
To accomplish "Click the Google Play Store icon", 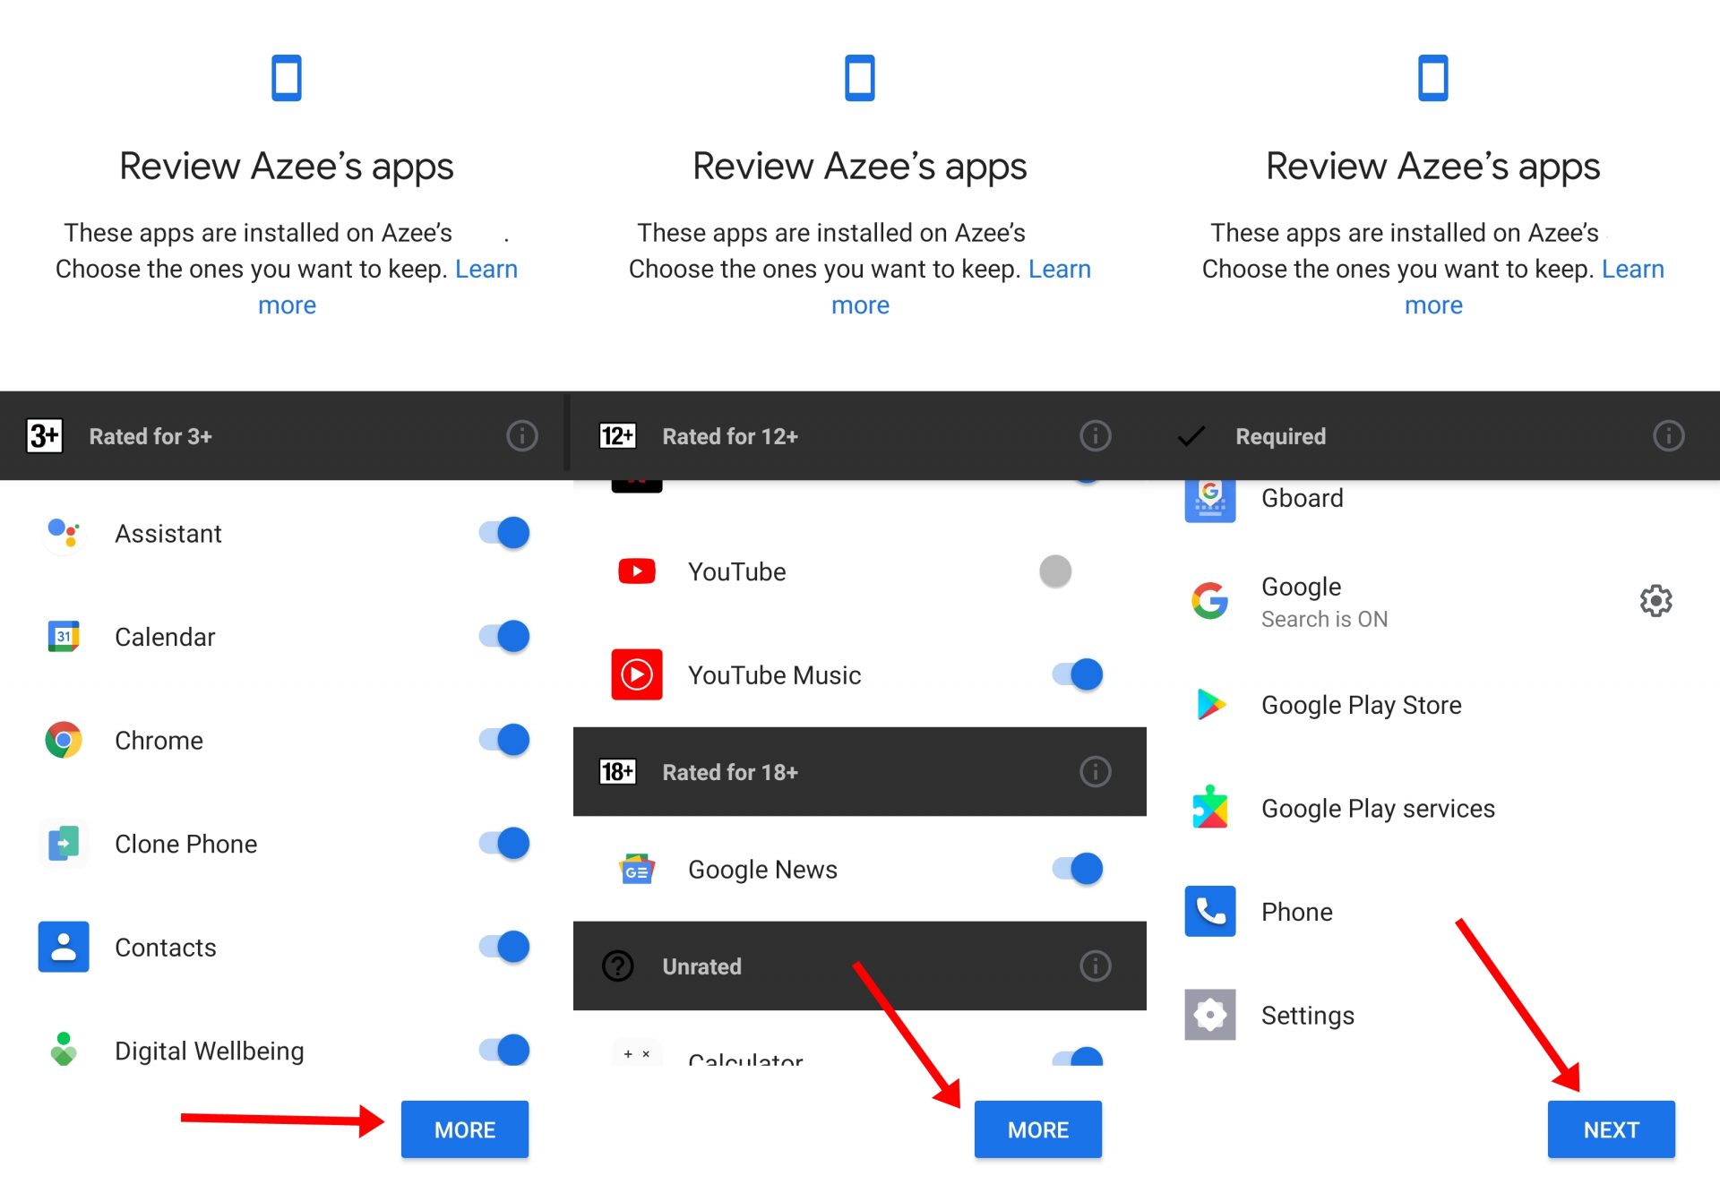I will coord(1210,705).
